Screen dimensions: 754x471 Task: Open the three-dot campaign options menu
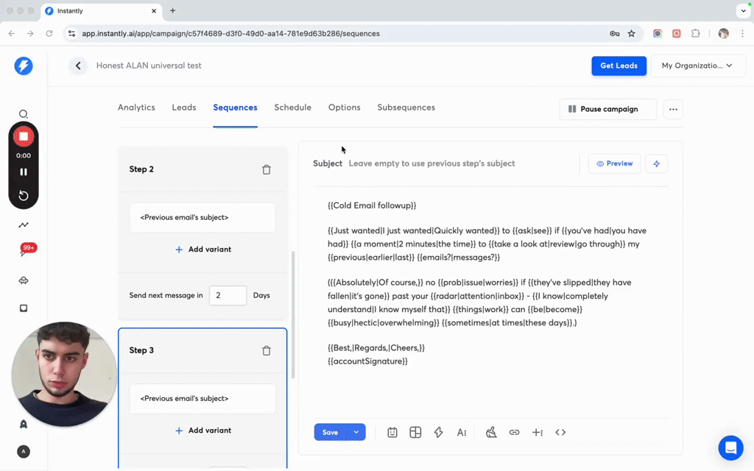tap(673, 109)
